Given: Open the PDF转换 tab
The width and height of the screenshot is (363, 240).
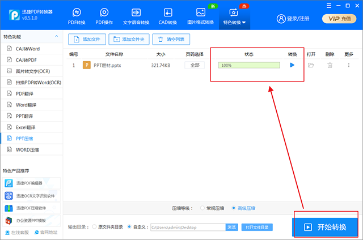Looking at the screenshot, I should (x=77, y=16).
